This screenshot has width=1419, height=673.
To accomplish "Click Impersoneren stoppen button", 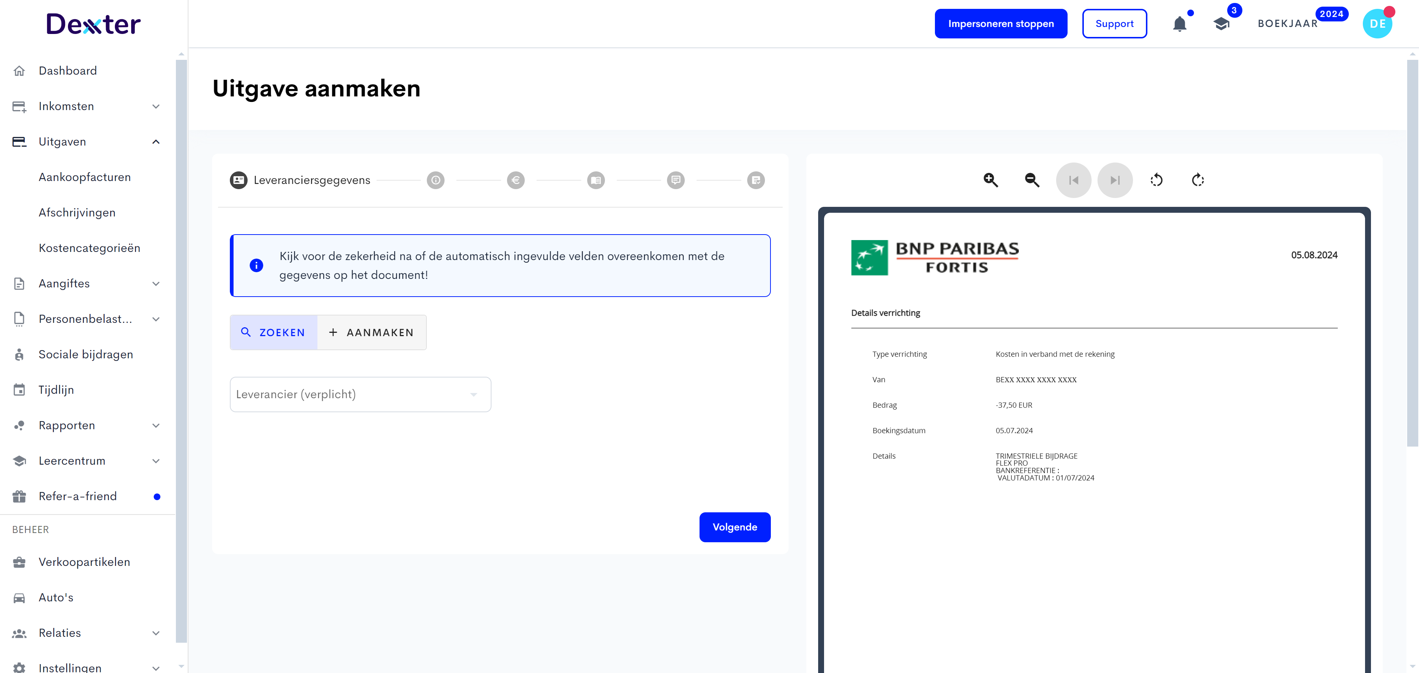I will click(1001, 24).
